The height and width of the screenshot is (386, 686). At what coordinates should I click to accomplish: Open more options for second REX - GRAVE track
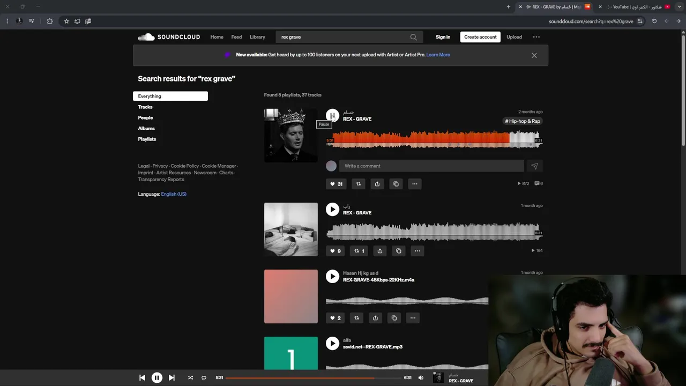tap(417, 251)
